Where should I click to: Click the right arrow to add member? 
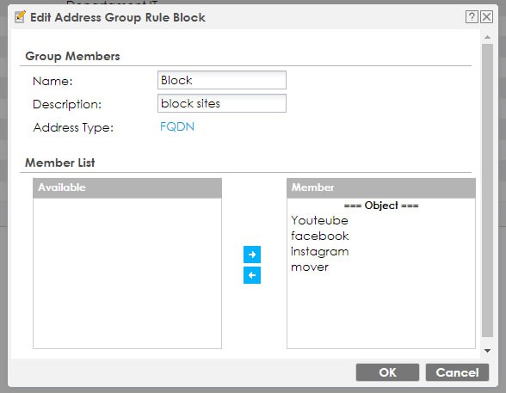pyautogui.click(x=252, y=255)
